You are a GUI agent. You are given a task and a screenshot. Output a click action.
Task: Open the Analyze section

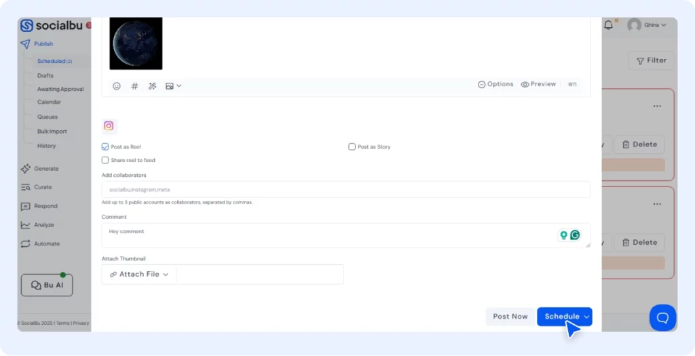[x=44, y=225]
